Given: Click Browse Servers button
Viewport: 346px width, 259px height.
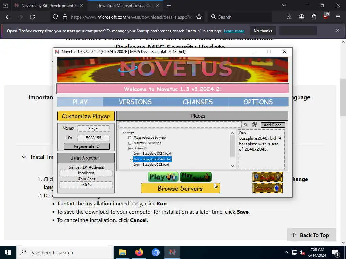Looking at the screenshot, I should point(180,188).
